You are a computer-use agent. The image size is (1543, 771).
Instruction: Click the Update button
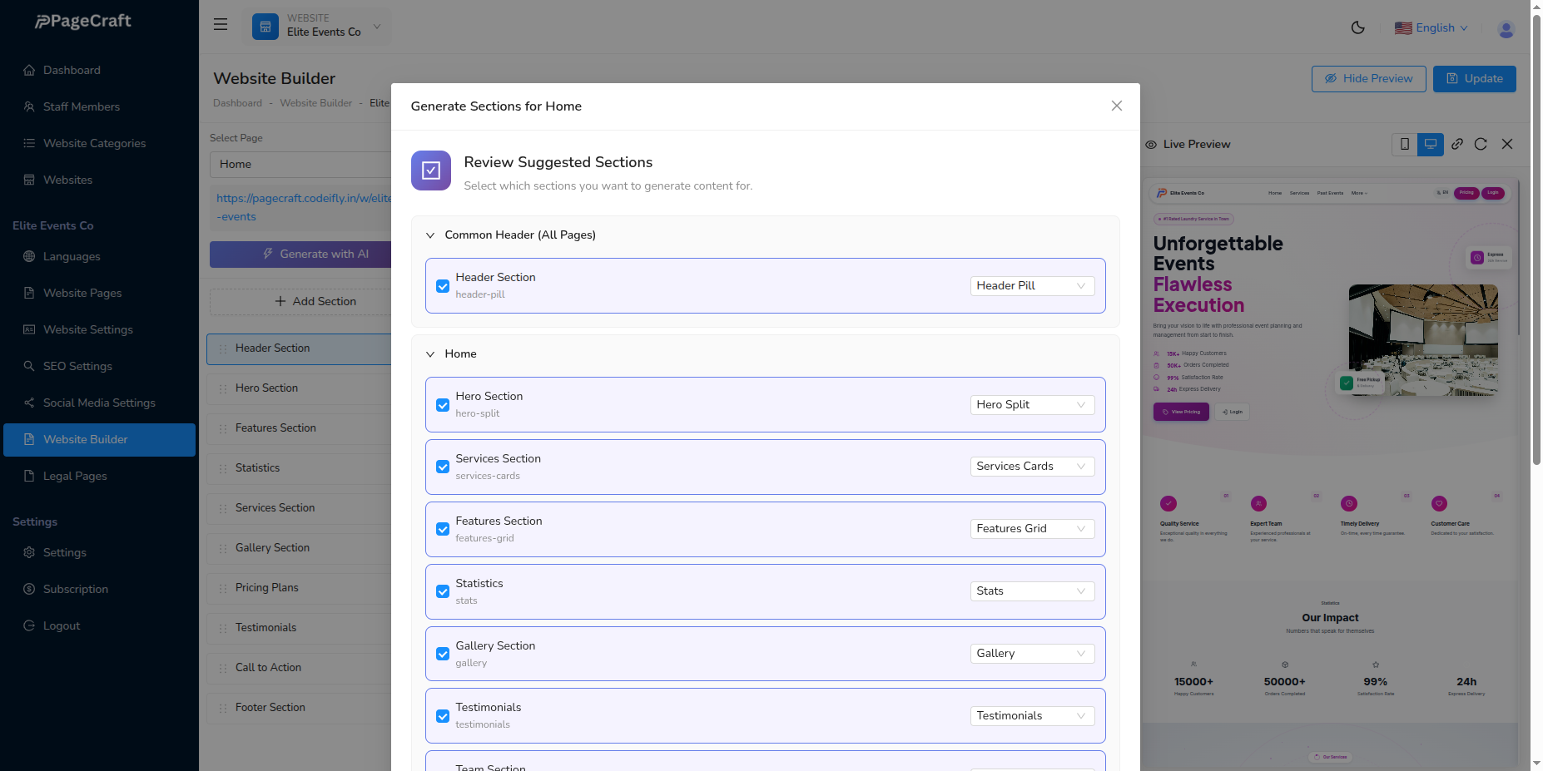[x=1474, y=79]
